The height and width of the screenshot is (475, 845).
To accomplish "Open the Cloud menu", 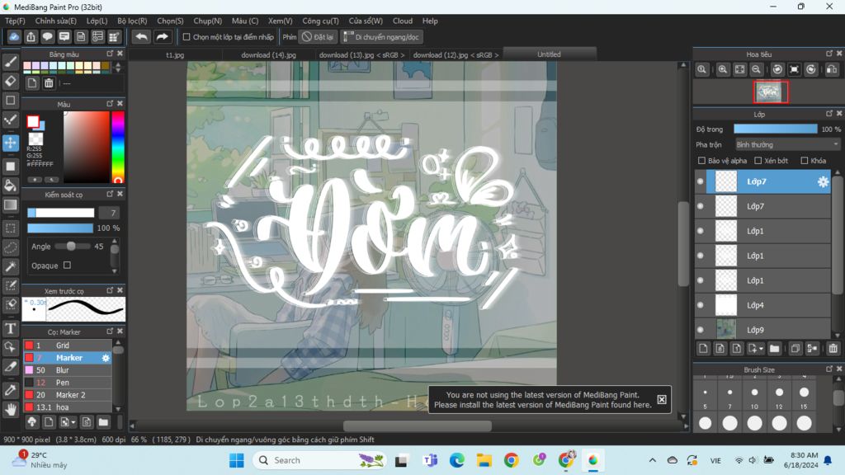I will [403, 21].
